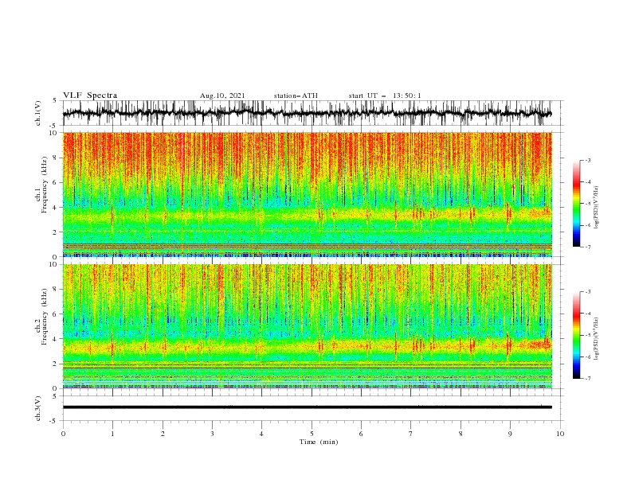This screenshot has height=487, width=631.
Task: Click the 'ch.1(V)' waveform axis label
Action: pyautogui.click(x=38, y=113)
